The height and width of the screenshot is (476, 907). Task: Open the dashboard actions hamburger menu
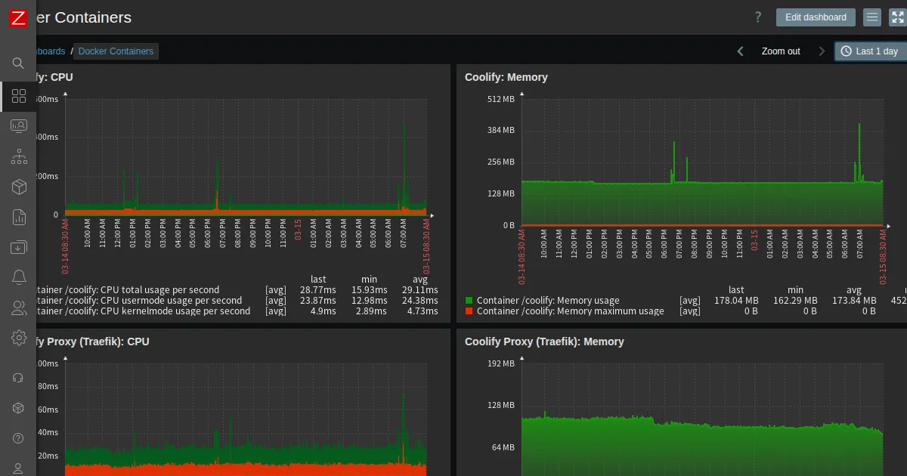[872, 17]
